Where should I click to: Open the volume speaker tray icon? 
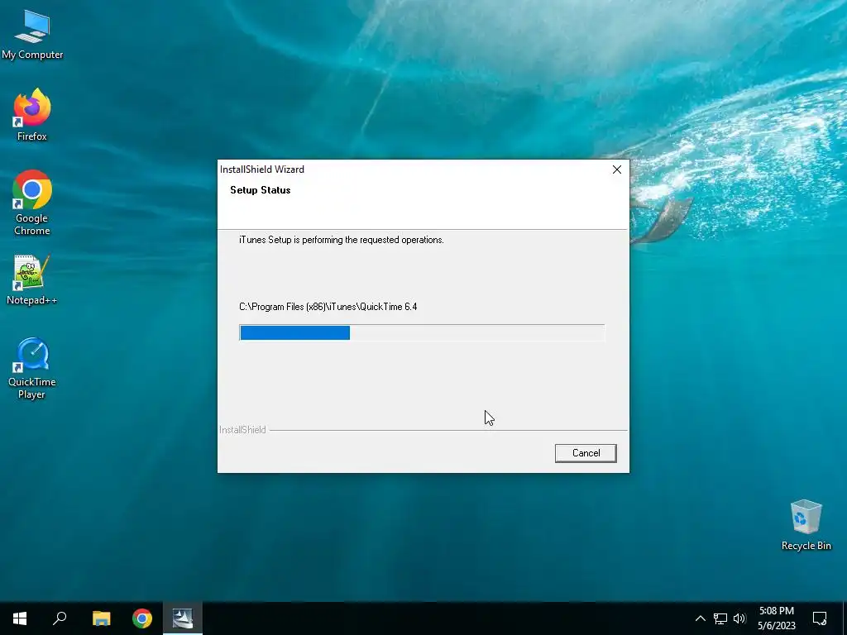(x=739, y=618)
